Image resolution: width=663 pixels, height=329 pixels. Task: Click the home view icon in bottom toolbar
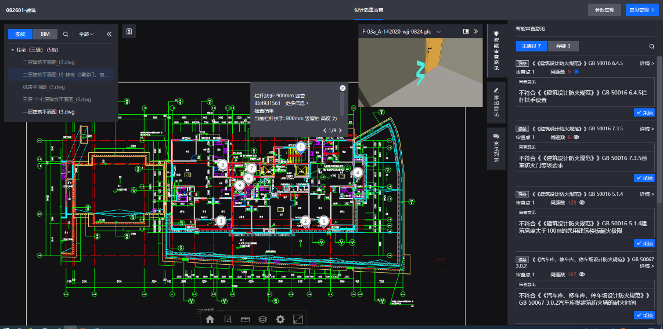210,319
